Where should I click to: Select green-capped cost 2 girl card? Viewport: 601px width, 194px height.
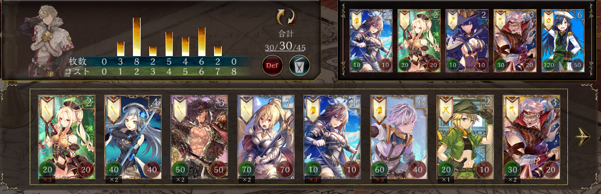[x=465, y=137]
